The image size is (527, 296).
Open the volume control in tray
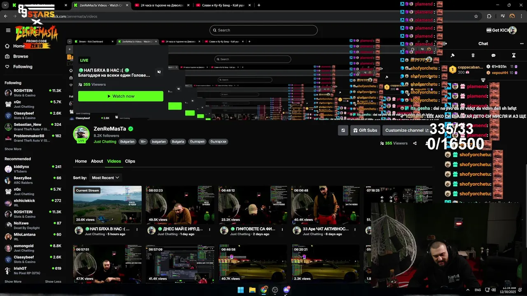pos(494,290)
